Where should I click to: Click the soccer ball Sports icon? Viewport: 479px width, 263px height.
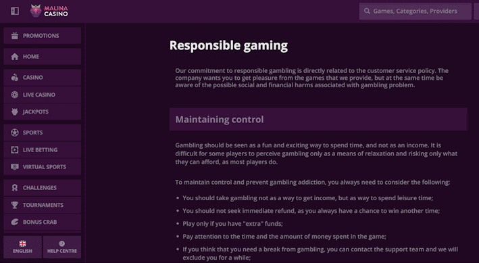[15, 133]
